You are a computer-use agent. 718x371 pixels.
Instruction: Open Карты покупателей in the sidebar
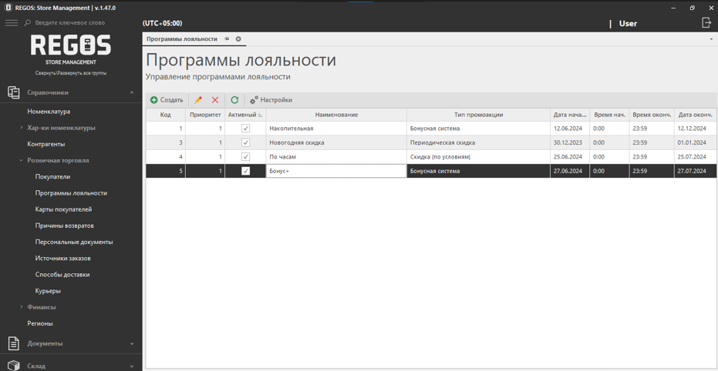(63, 209)
